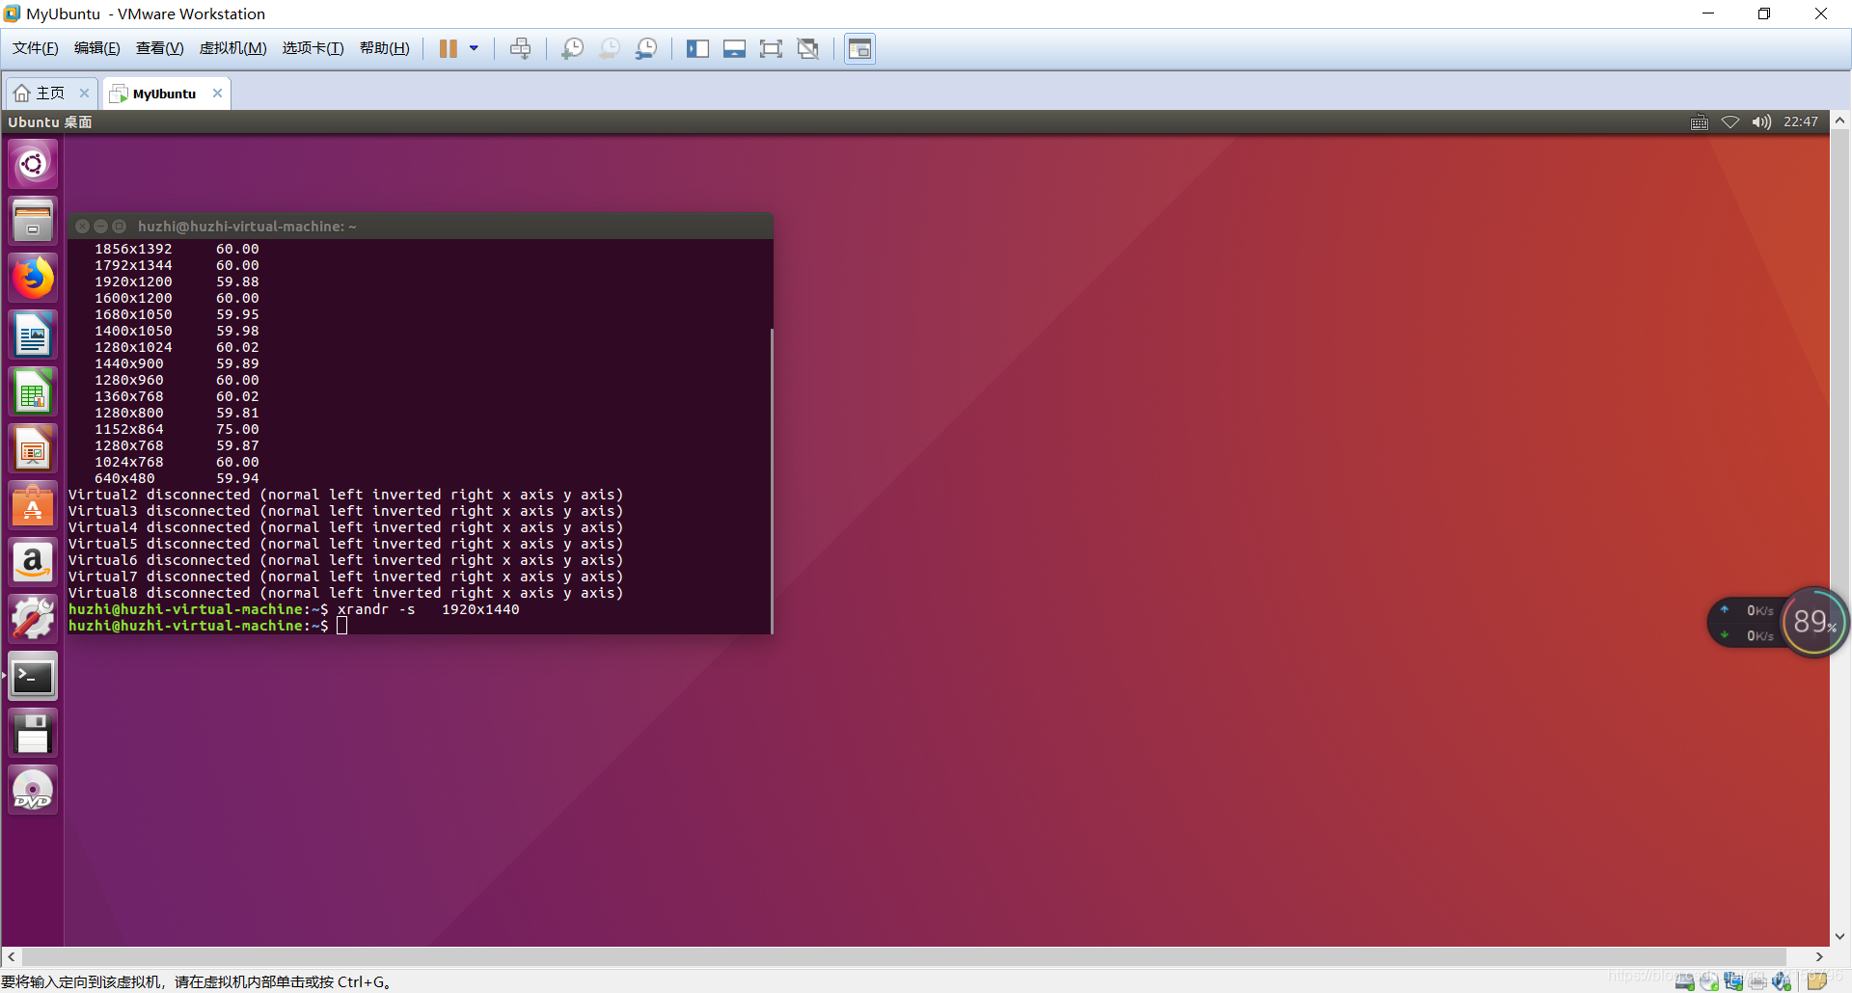1852x993 pixels.
Task: Open the 帮助(H) menu
Action: coord(384,48)
